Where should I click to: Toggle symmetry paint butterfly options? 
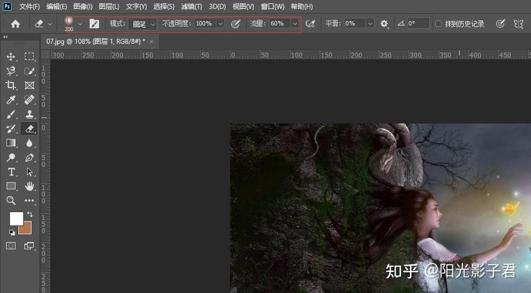519,24
